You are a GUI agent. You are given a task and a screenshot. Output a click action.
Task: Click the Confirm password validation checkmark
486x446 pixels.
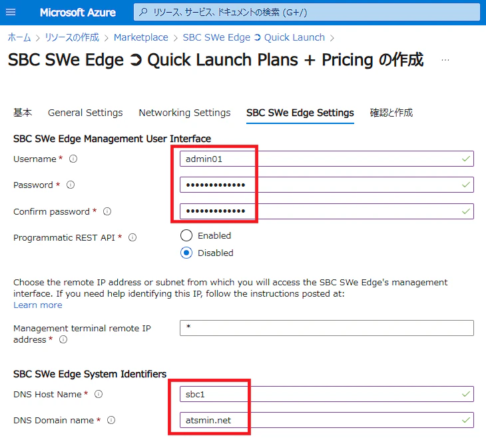466,212
